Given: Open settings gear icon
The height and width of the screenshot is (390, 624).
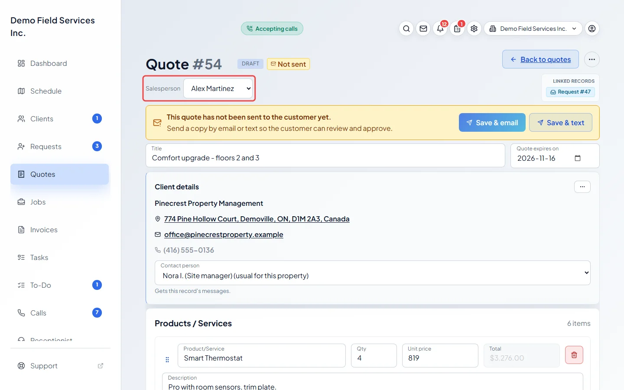Looking at the screenshot, I should pos(474,29).
